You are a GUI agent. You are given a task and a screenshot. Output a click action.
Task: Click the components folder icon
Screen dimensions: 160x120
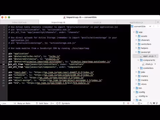(x=141, y=60)
